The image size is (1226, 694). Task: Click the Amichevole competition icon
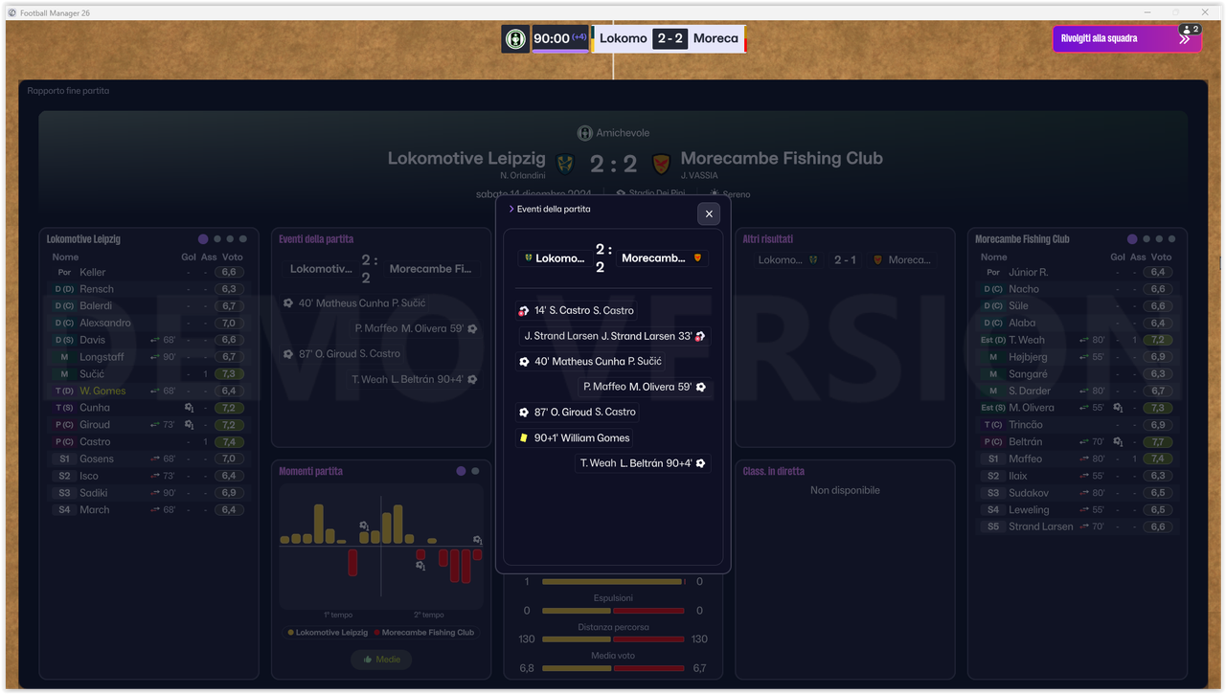click(x=584, y=133)
